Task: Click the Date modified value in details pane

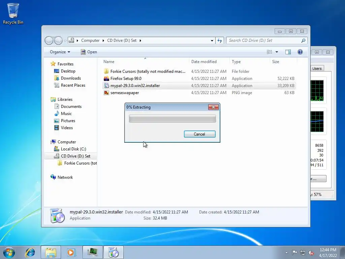Action: (170, 212)
